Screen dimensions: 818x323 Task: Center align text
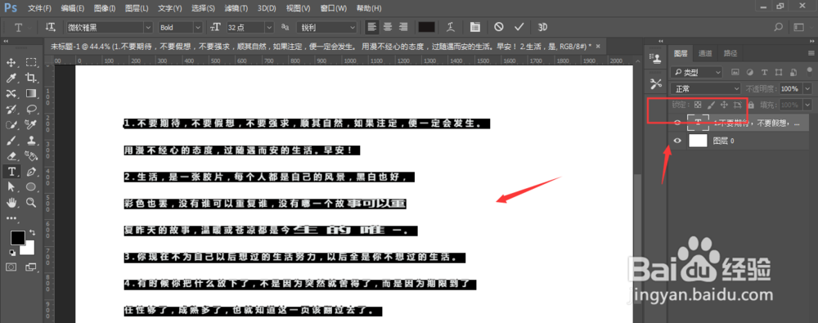point(387,27)
